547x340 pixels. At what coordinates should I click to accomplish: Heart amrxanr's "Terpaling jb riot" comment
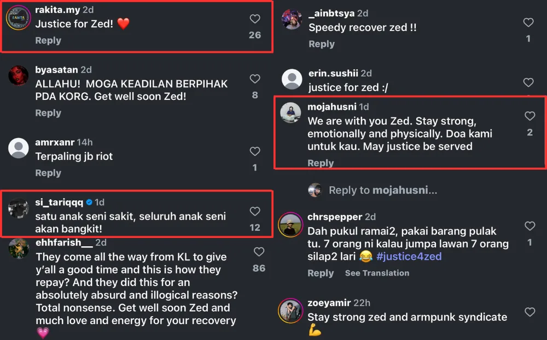pos(255,151)
